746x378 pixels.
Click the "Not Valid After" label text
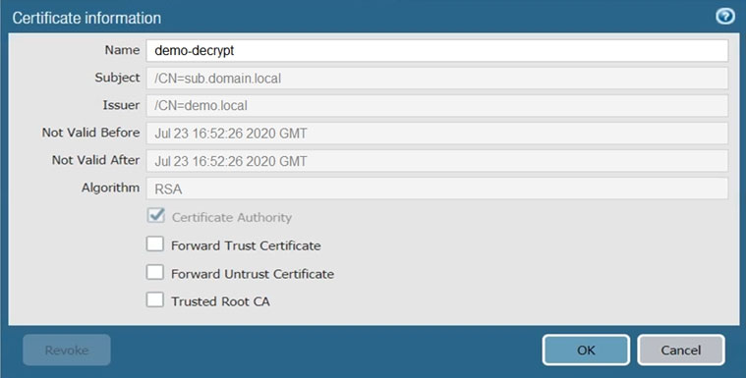95,160
